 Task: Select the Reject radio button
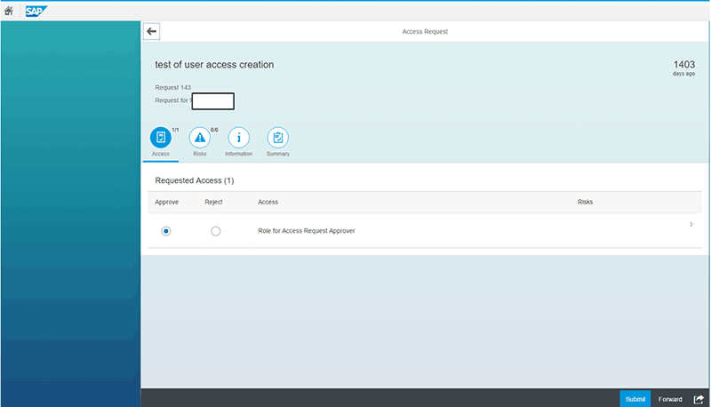(215, 231)
